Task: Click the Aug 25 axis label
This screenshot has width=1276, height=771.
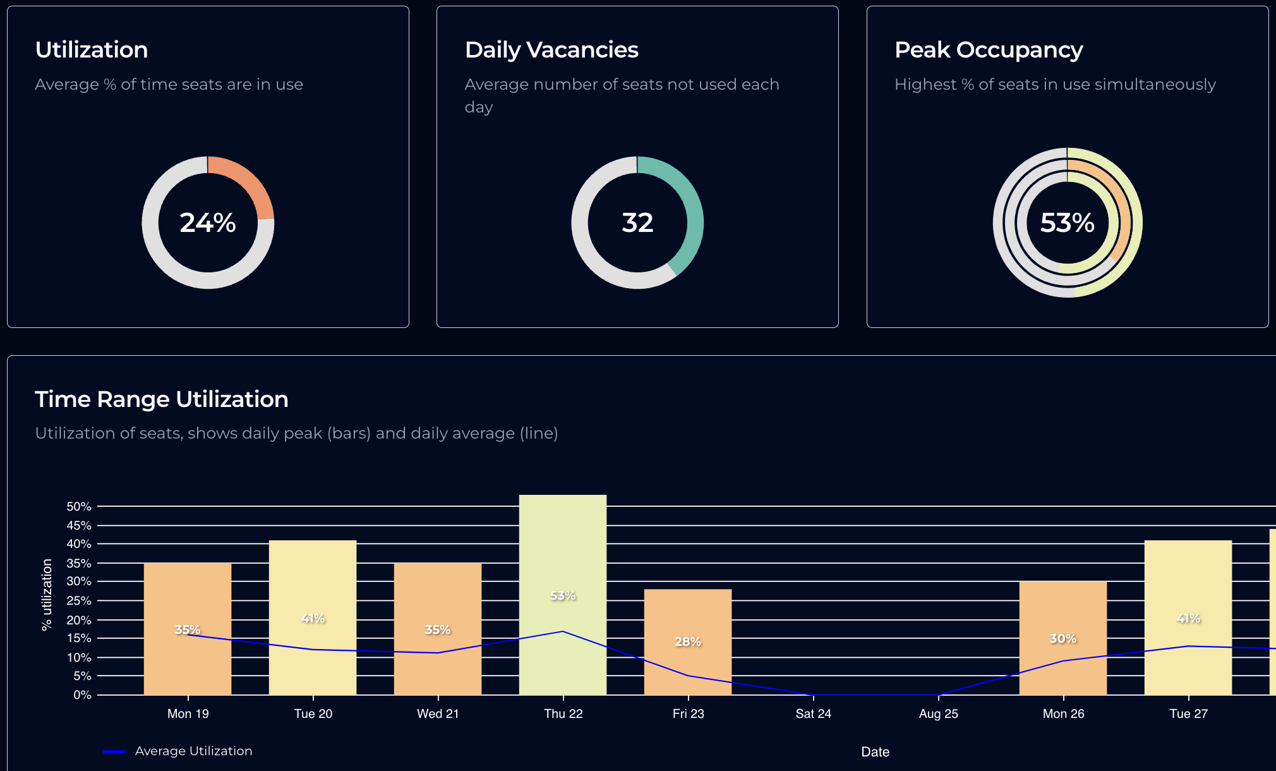Action: (x=938, y=713)
